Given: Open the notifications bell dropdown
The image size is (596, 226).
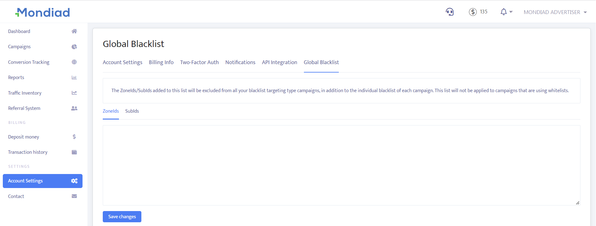Looking at the screenshot, I should [x=506, y=12].
